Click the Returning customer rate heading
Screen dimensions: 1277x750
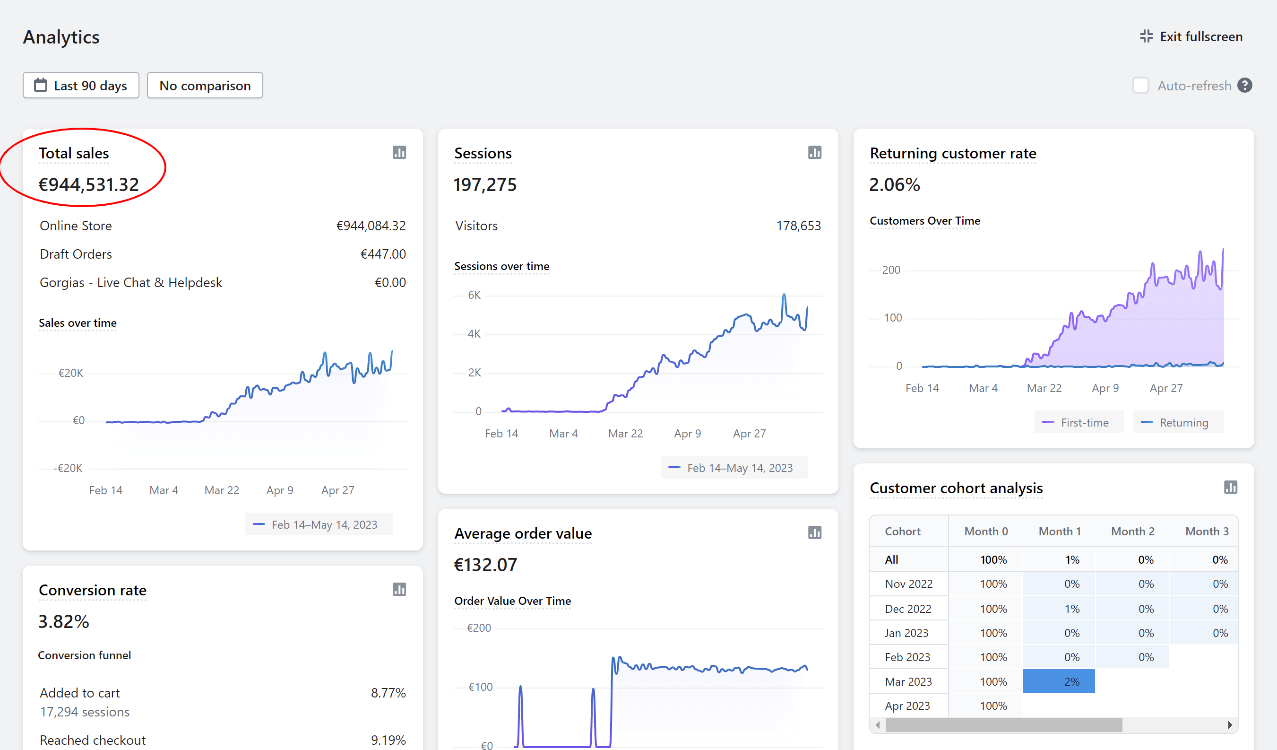pyautogui.click(x=953, y=153)
